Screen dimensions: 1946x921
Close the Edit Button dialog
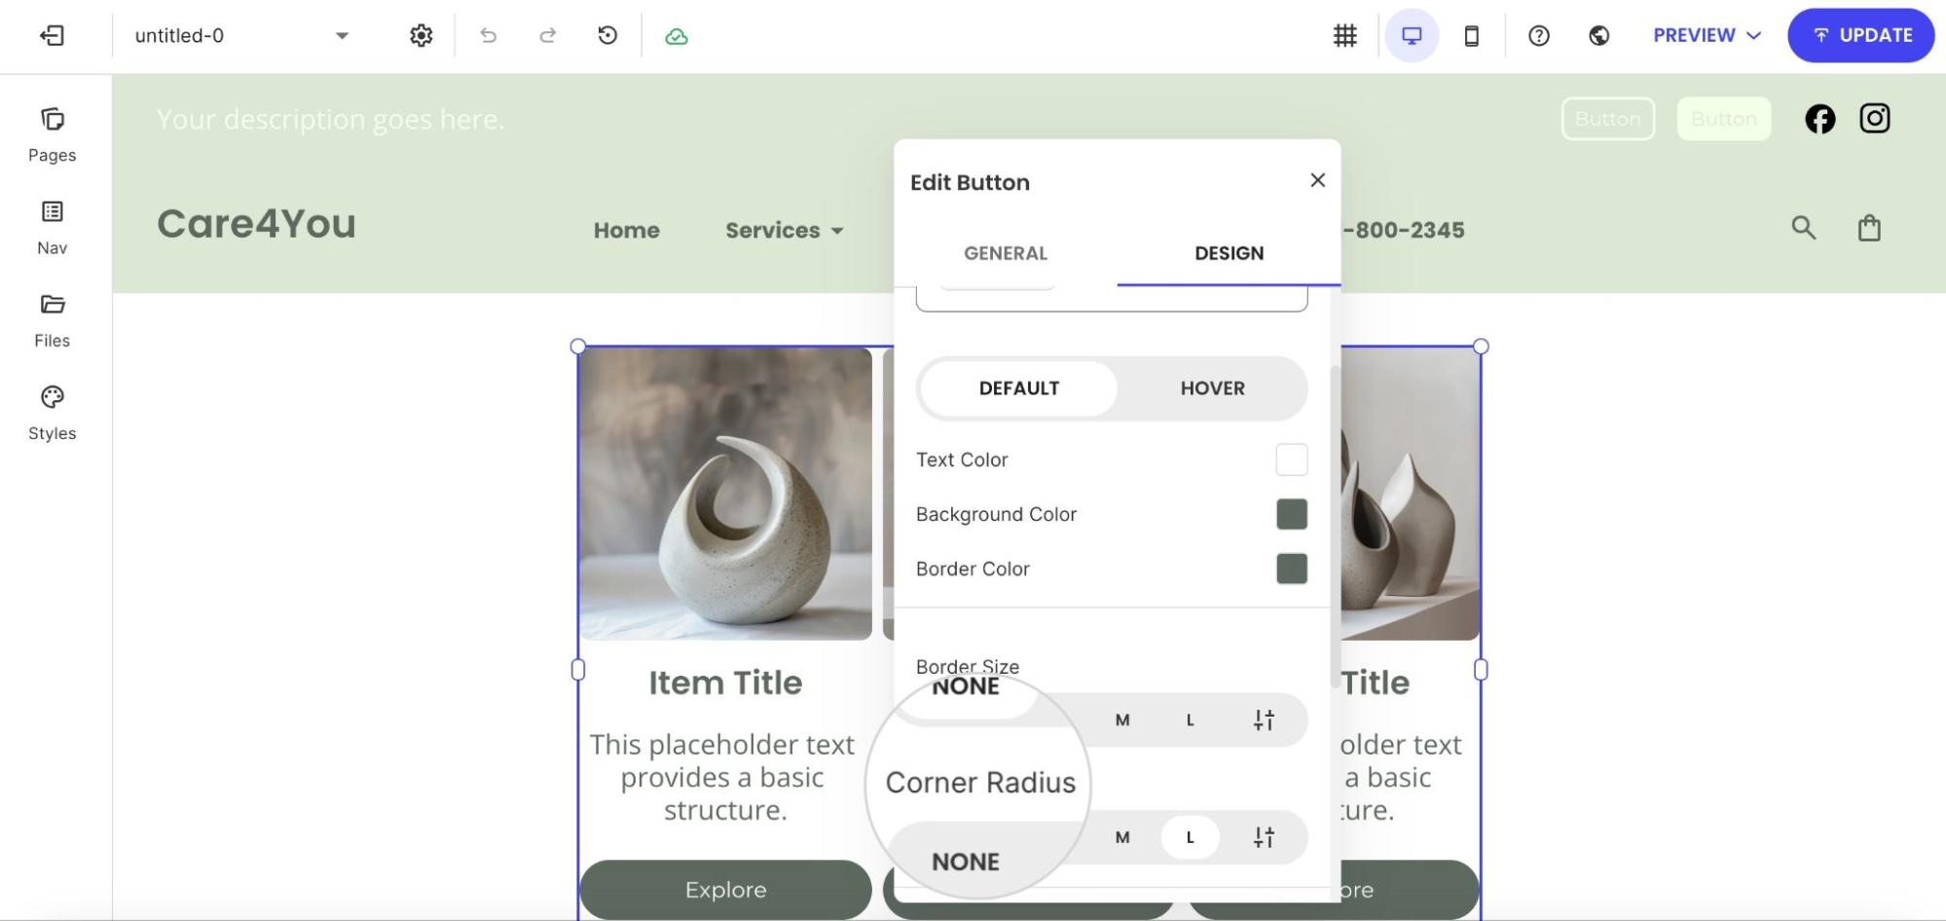(1318, 180)
